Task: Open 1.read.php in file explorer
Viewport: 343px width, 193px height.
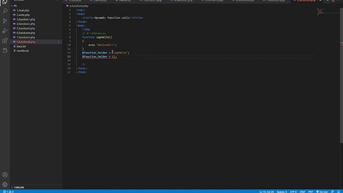Action: tap(23, 11)
